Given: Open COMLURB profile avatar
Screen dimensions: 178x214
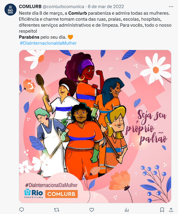Looking at the screenshot, I should 10,10.
